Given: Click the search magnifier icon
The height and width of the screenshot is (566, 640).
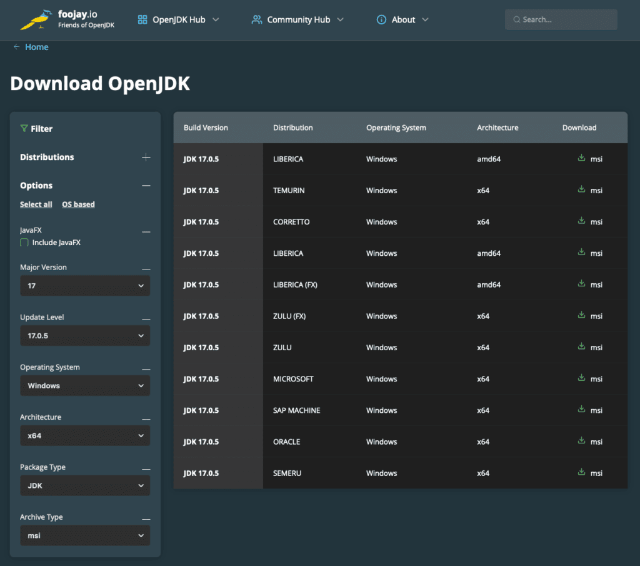Looking at the screenshot, I should click(x=516, y=19).
